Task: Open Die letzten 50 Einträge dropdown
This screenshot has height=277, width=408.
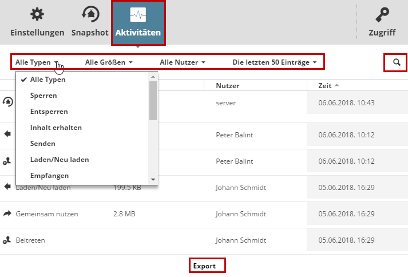Action: pyautogui.click(x=275, y=62)
